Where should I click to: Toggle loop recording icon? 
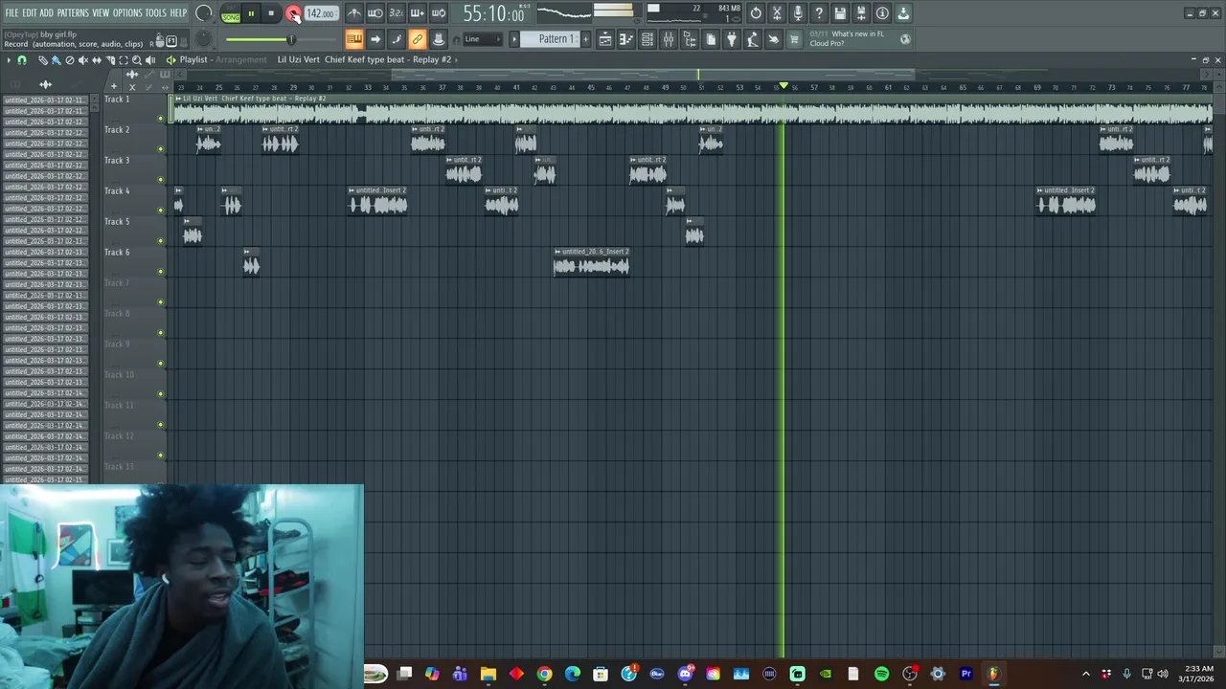pos(438,13)
